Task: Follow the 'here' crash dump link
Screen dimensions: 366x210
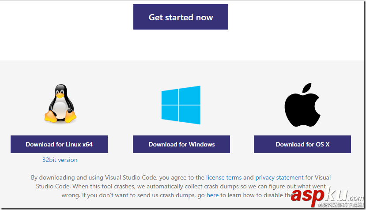Action: tap(212, 195)
